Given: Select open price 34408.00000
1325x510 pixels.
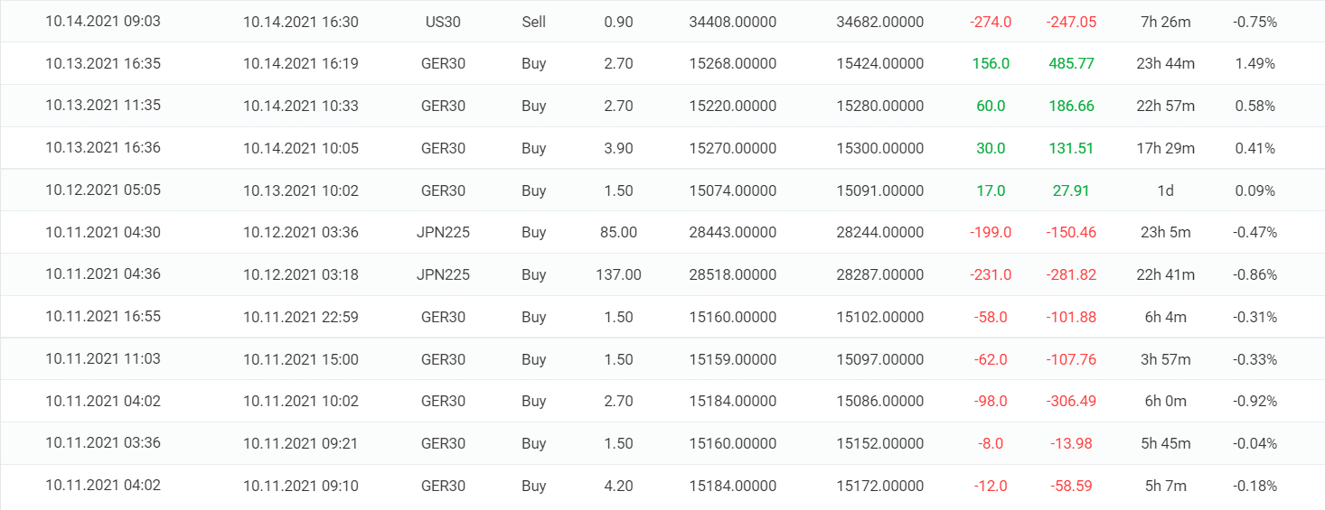Looking at the screenshot, I should tap(732, 21).
